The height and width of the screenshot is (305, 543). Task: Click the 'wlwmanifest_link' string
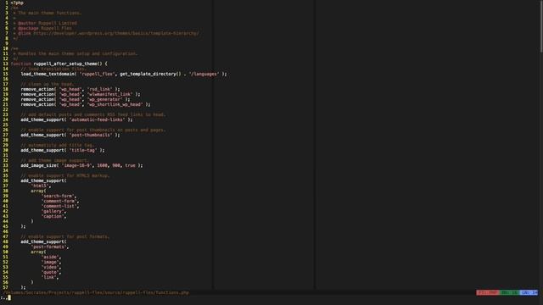click(109, 94)
